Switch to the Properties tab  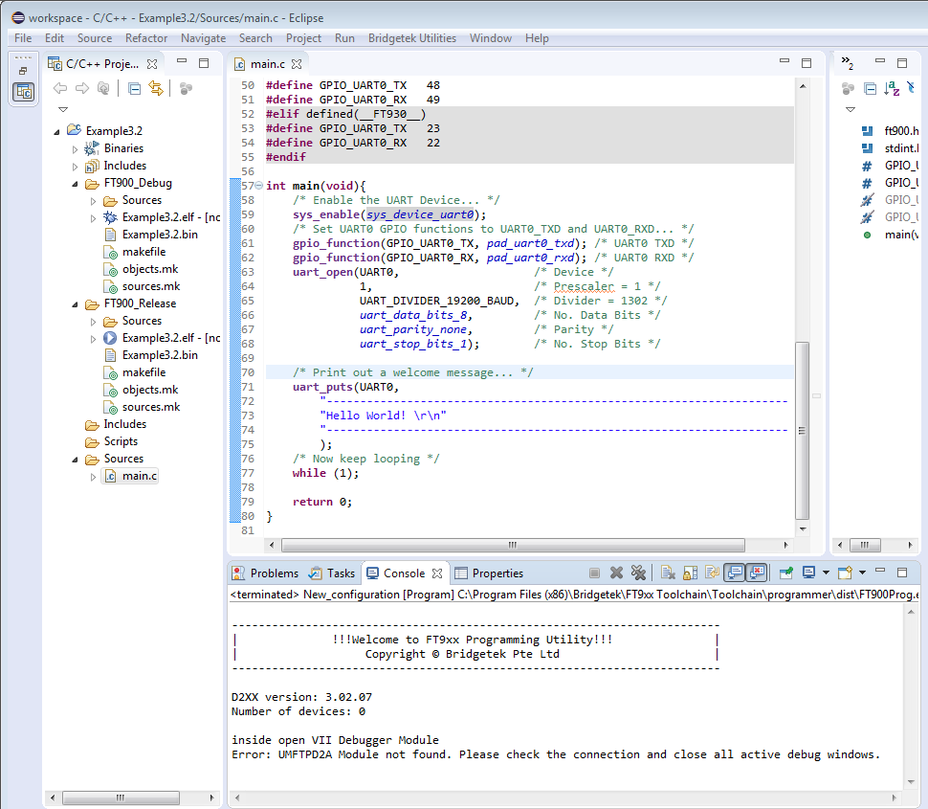pos(489,573)
